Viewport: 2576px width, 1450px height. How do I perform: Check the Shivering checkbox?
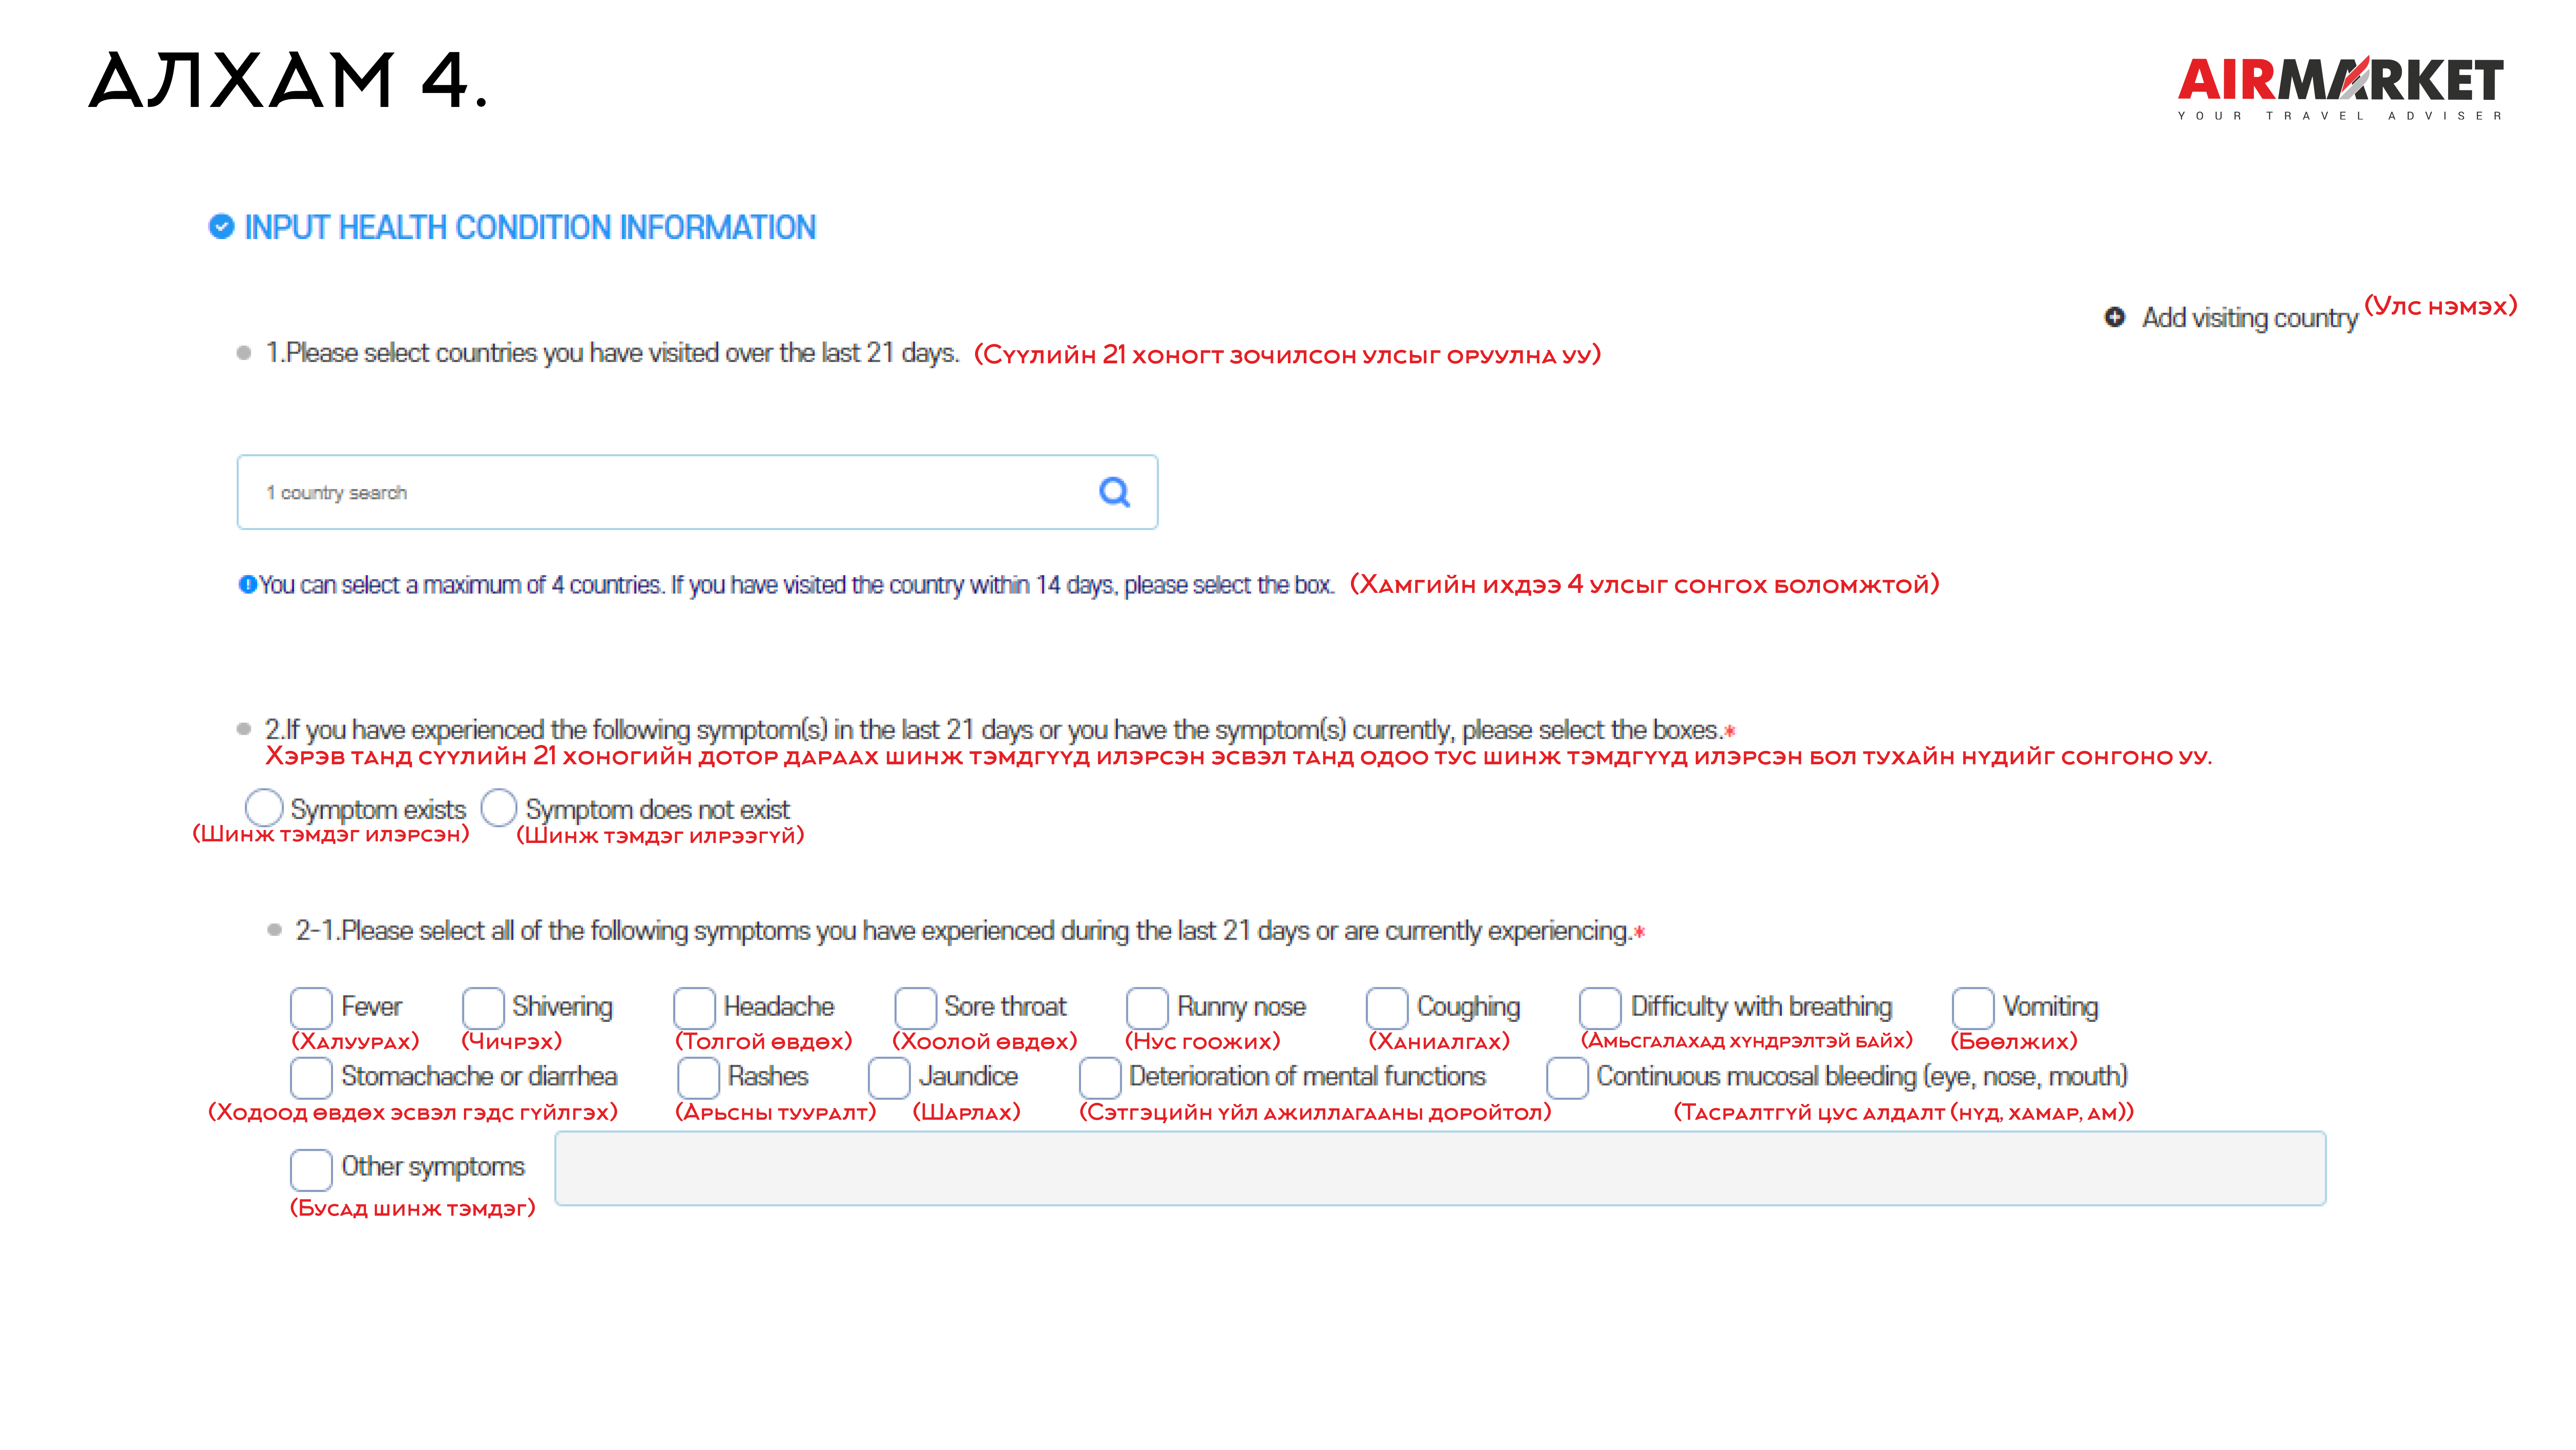click(483, 1008)
